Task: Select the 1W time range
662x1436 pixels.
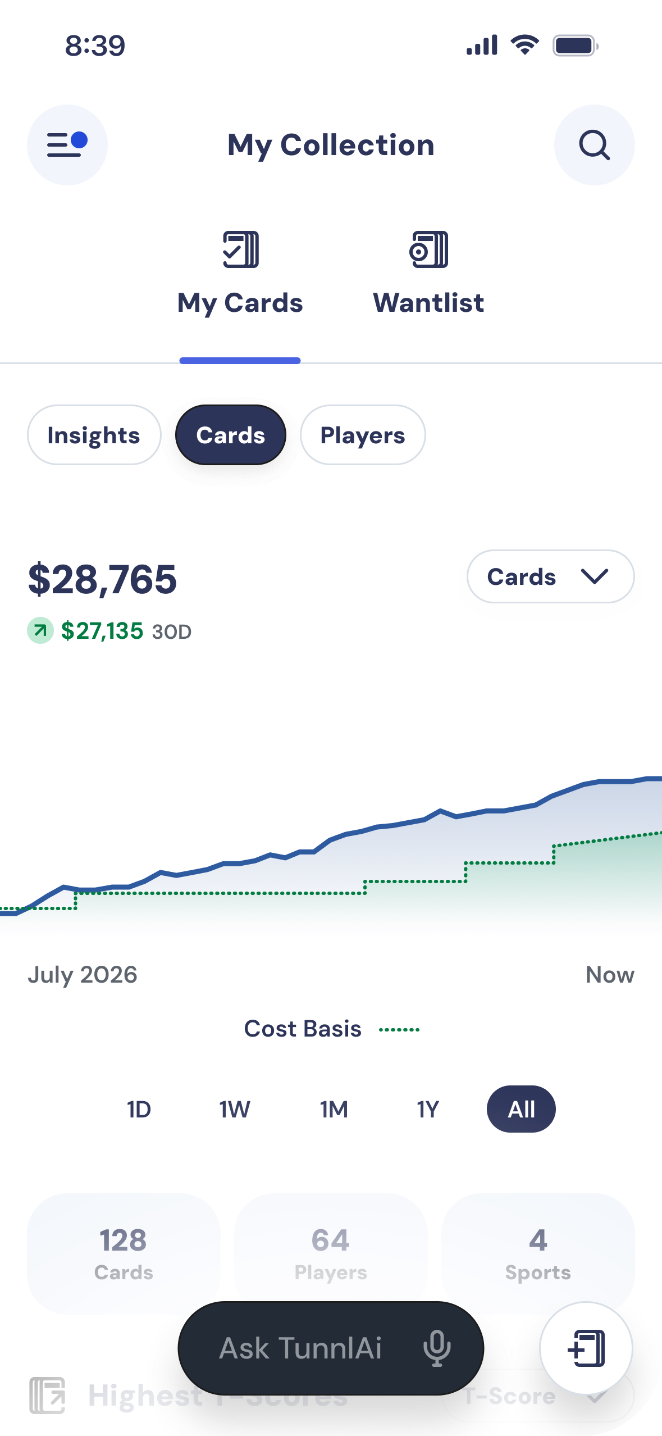Action: [235, 1109]
